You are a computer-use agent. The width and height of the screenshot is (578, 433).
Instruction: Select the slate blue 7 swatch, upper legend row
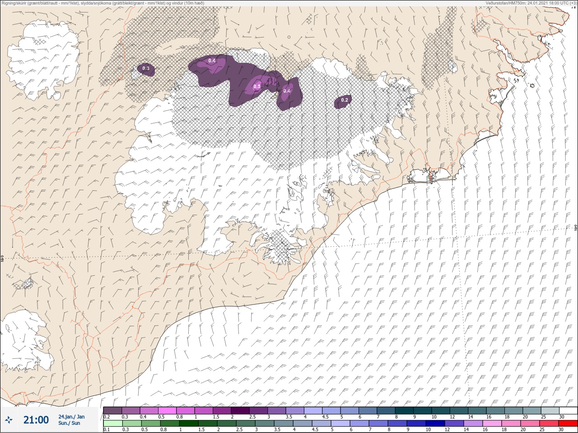coord(386,410)
